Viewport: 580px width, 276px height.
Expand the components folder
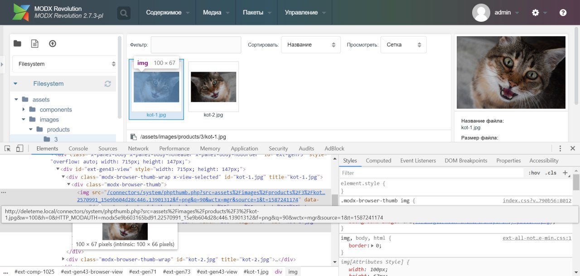pos(24,110)
